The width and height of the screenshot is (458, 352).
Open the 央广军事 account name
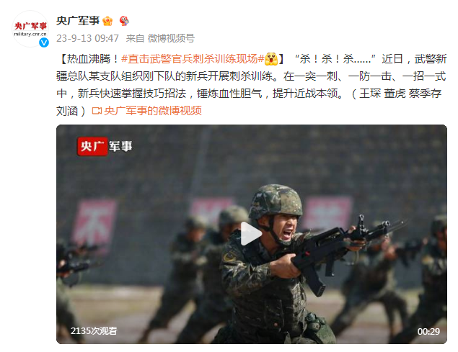[78, 21]
